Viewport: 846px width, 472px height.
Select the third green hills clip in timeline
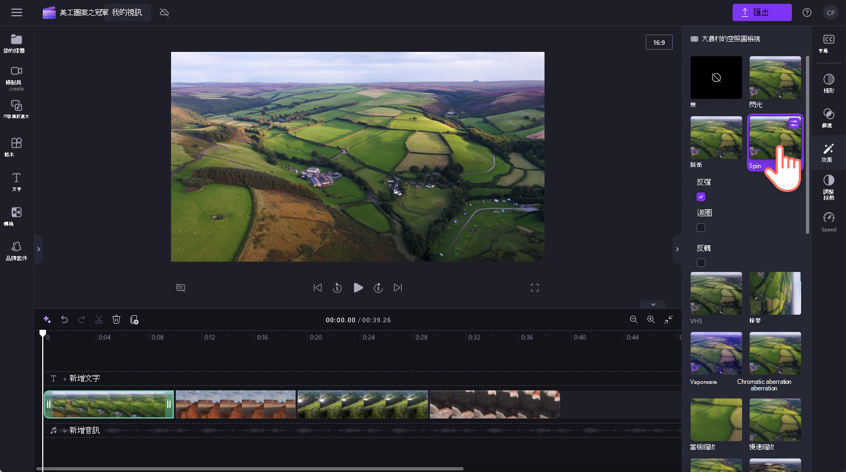pos(363,404)
